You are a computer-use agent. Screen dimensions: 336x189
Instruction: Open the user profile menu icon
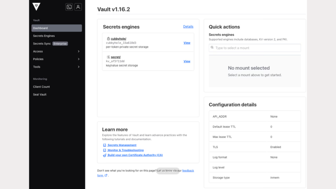coord(78,7)
